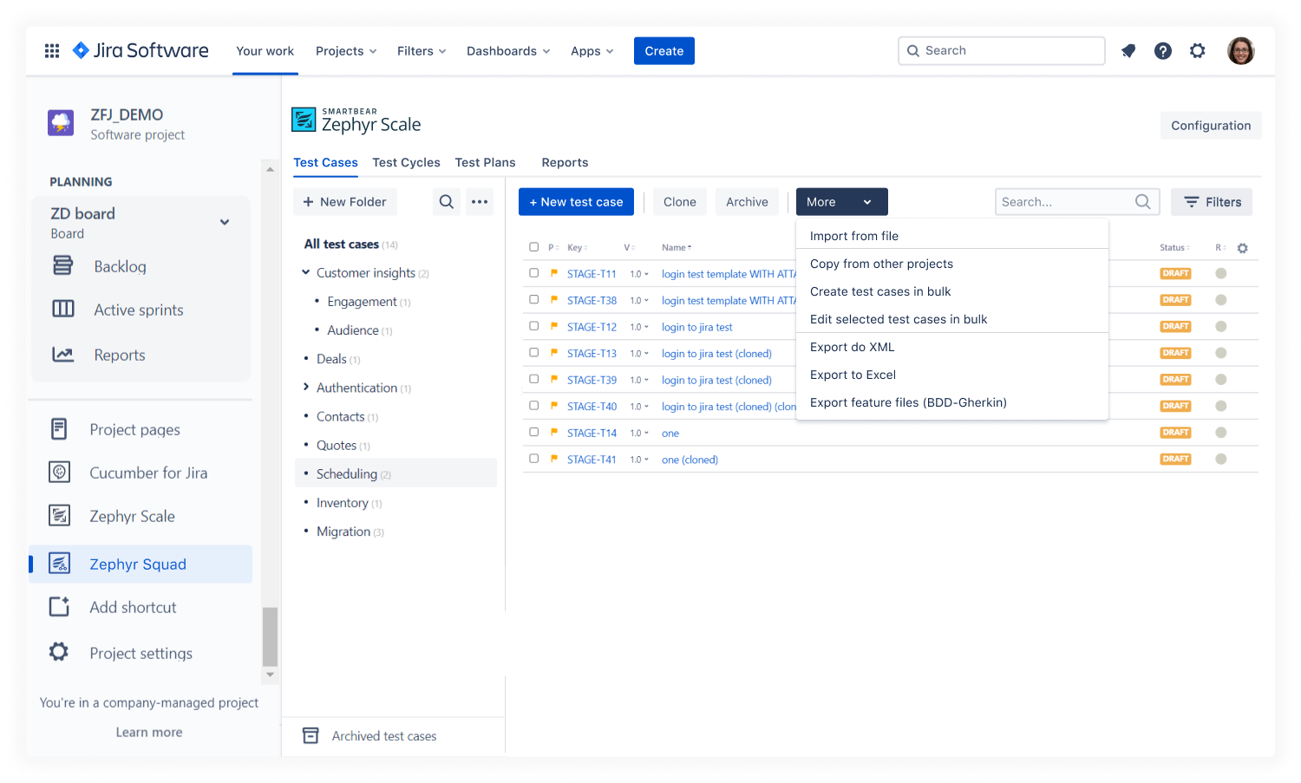
Task: Switch to the Test Plans tab
Action: coord(485,162)
